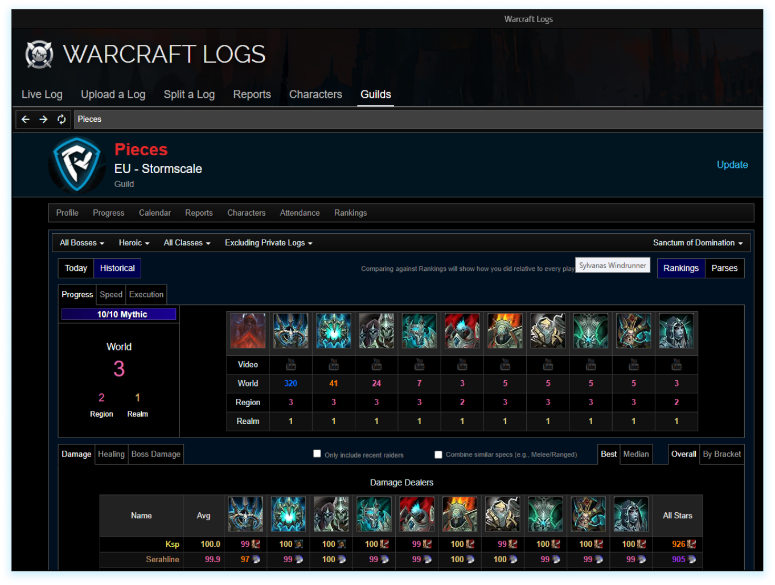Click the spec icon beside Serahline's 905 All Stars

pos(692,559)
